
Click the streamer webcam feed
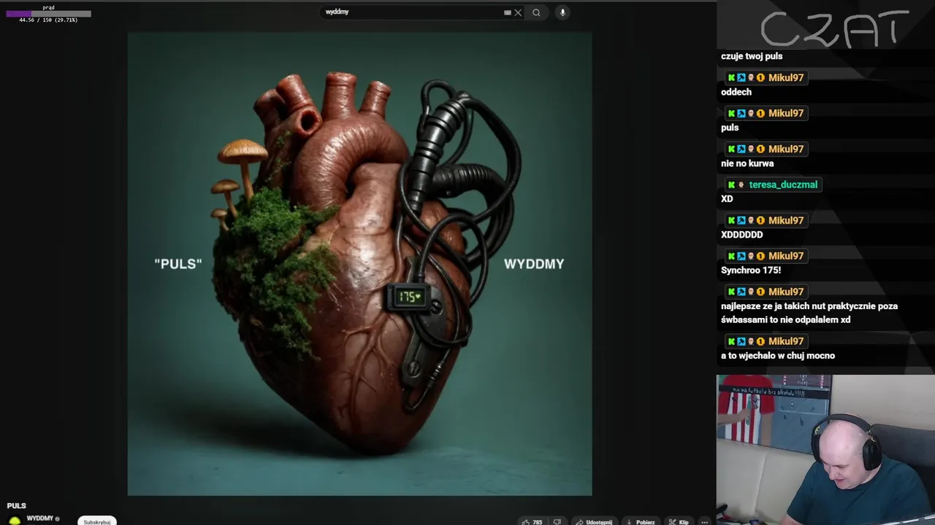[825, 450]
